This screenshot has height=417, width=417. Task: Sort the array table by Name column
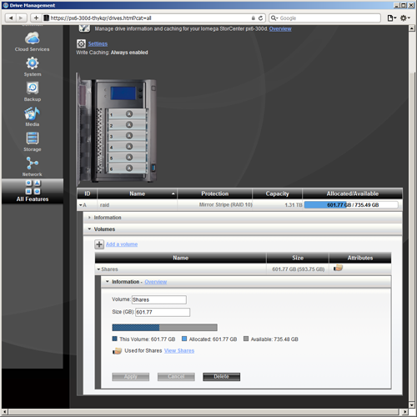pyautogui.click(x=138, y=193)
